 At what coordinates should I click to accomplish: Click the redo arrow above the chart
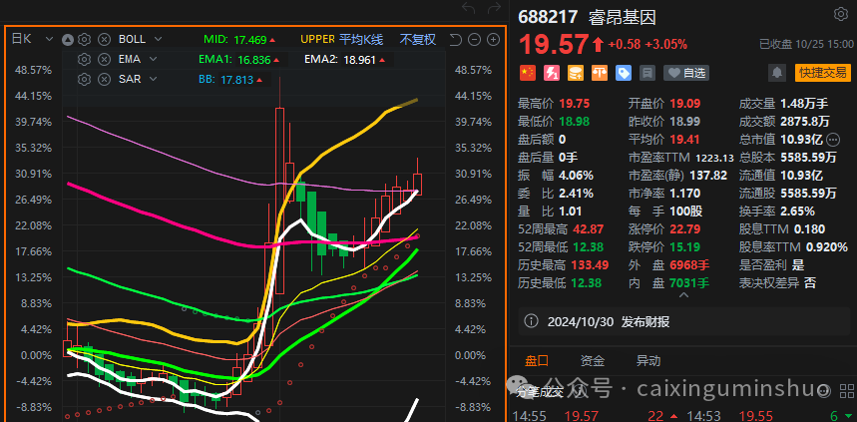[495, 8]
